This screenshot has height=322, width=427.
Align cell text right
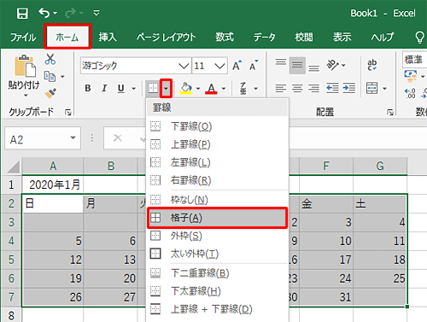pyautogui.click(x=313, y=88)
